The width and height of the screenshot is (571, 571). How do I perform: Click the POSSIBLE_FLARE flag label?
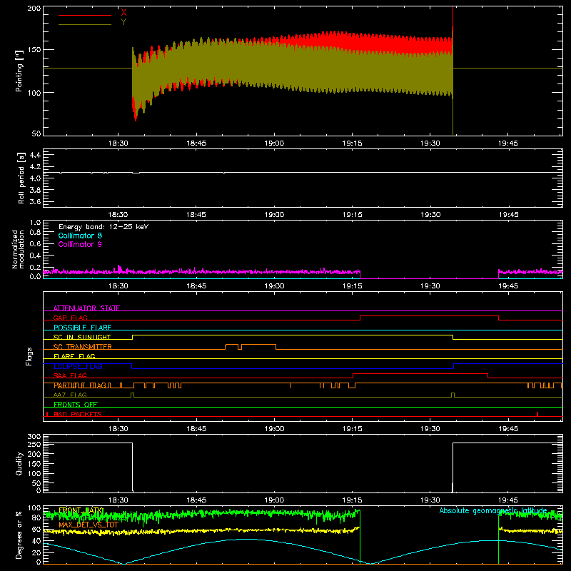click(82, 328)
